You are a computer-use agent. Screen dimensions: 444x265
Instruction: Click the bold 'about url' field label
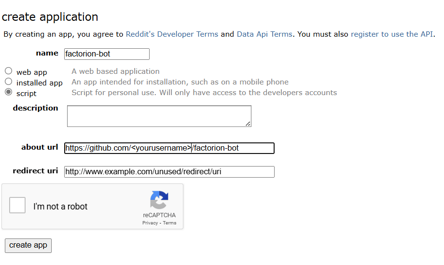point(40,147)
